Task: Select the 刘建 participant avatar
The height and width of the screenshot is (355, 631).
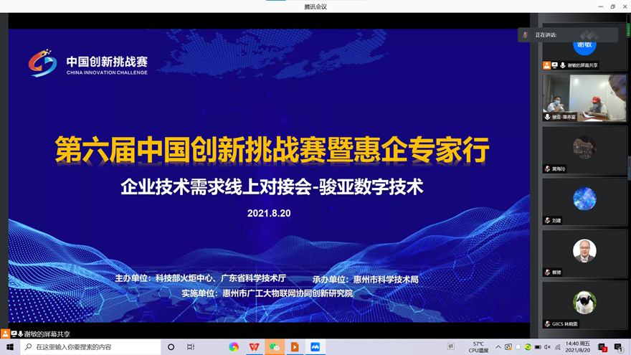Action: pyautogui.click(x=584, y=199)
